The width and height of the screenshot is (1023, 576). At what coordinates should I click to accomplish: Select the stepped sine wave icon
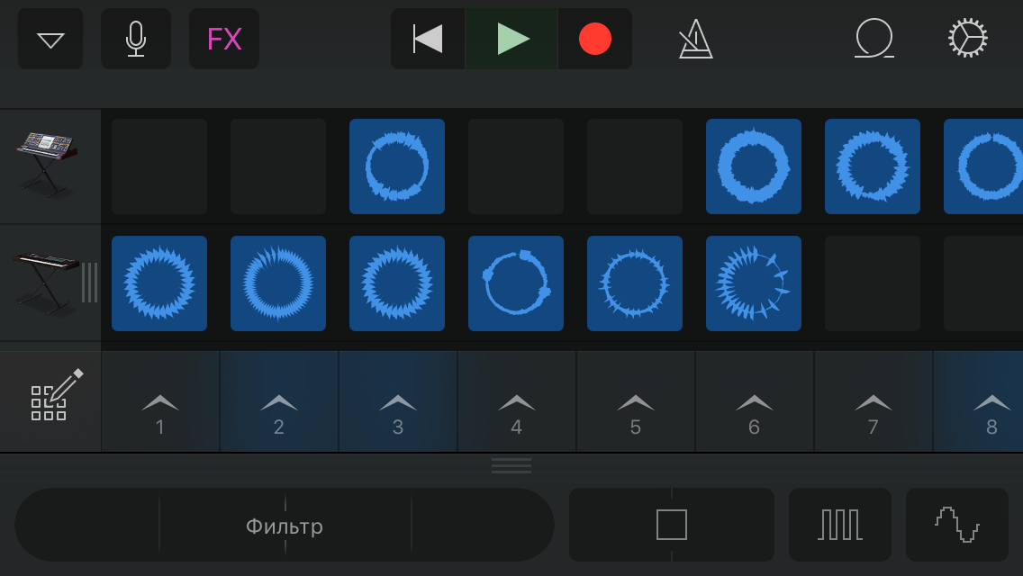(x=956, y=526)
